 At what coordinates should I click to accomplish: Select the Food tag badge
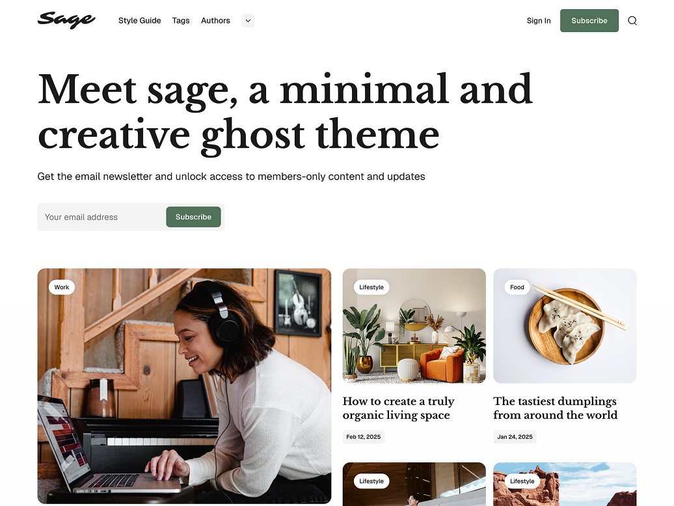(517, 287)
